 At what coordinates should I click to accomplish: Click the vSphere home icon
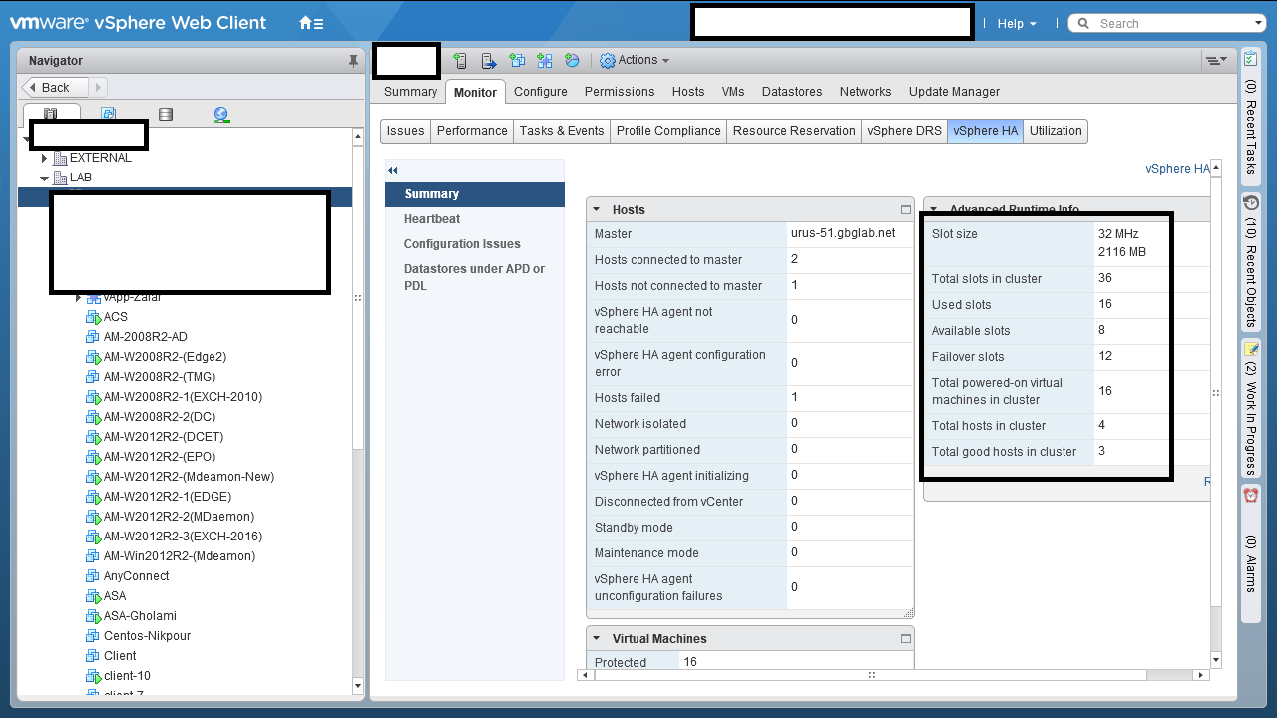coord(310,23)
